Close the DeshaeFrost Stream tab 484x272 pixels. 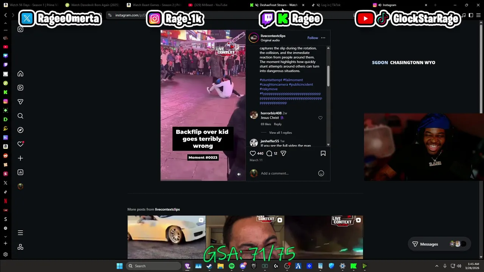click(303, 5)
